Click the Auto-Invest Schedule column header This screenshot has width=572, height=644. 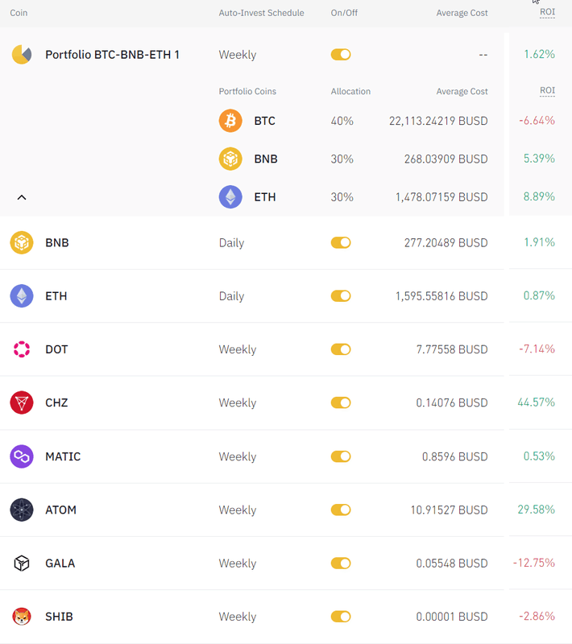(x=261, y=13)
